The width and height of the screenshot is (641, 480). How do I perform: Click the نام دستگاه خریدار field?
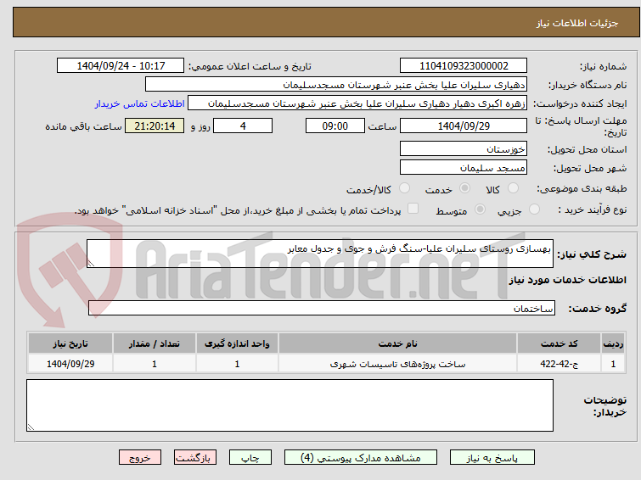336,85
